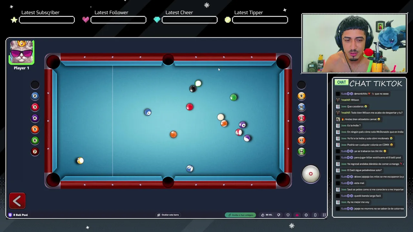Click the black 8 ball on table
Screen dimensions: 413x232
pyautogui.click(x=193, y=89)
